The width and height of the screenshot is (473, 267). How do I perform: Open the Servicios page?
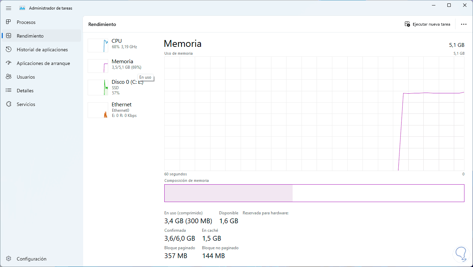pos(41,104)
